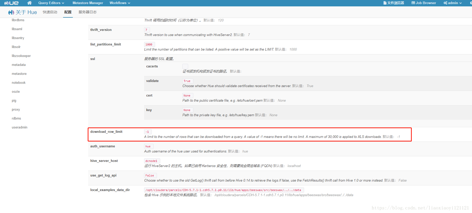Click the download_row_limit value -1
Screen dimensions: 472x213
coord(148,132)
